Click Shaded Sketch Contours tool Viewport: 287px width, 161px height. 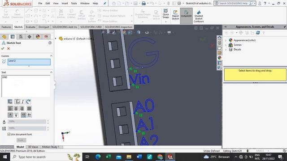[x=199, y=17]
